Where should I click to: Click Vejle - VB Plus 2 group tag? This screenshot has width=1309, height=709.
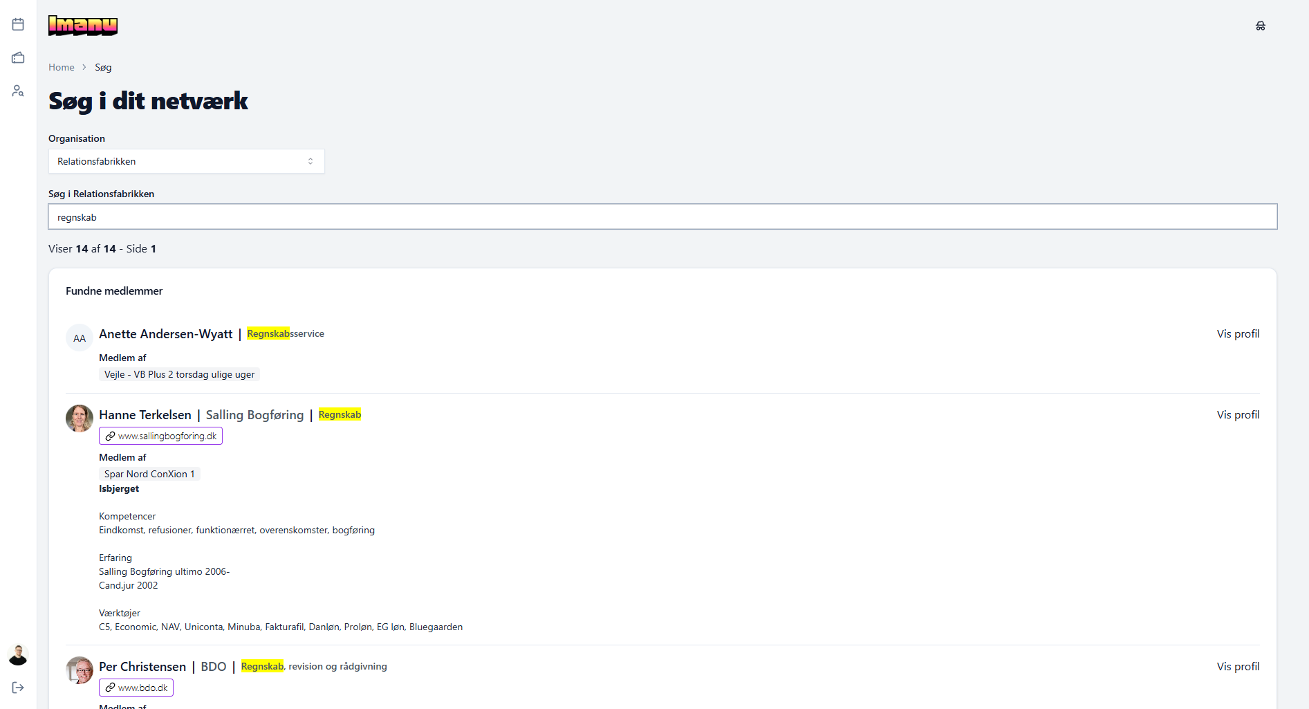(x=179, y=374)
